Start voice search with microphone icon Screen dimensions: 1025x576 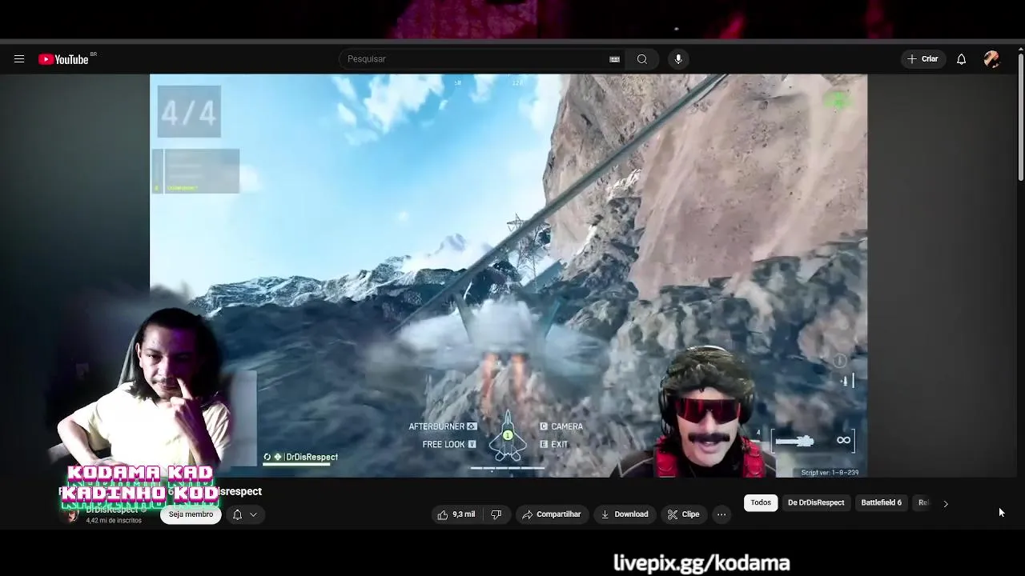pos(678,59)
